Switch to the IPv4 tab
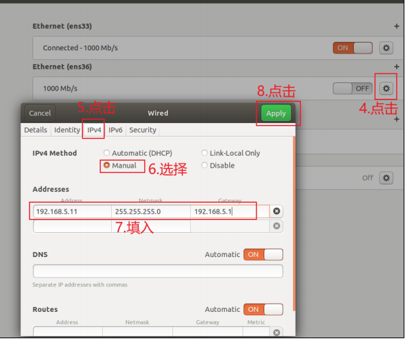The width and height of the screenshot is (408, 340). click(94, 129)
